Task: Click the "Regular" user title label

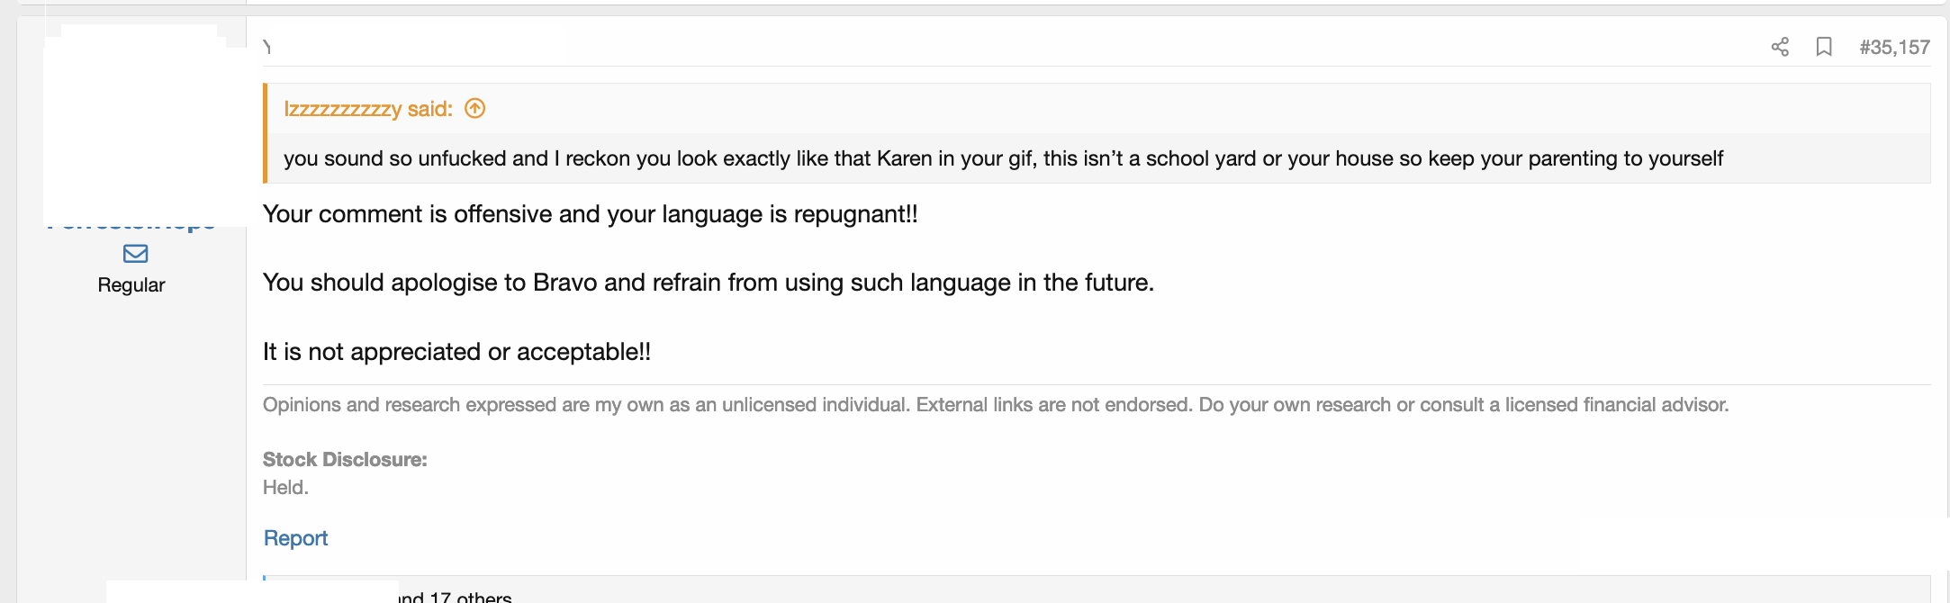Action: [x=131, y=285]
